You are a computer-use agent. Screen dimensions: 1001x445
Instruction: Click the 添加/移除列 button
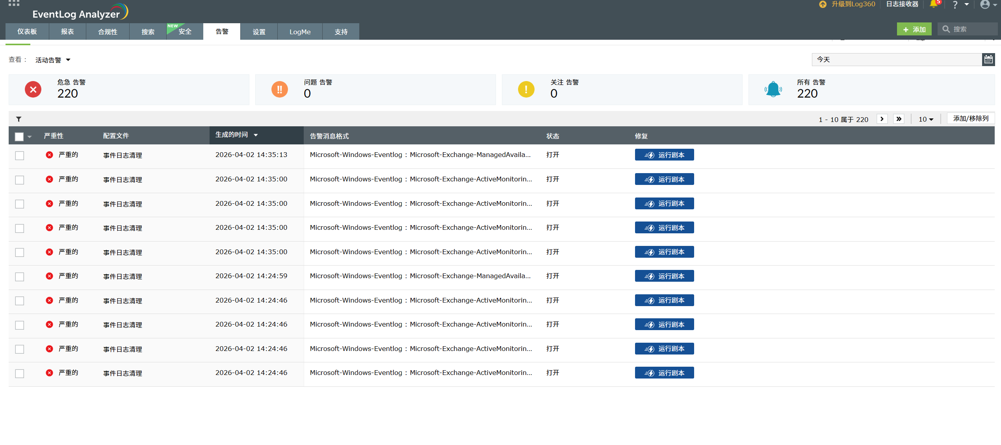pos(970,118)
